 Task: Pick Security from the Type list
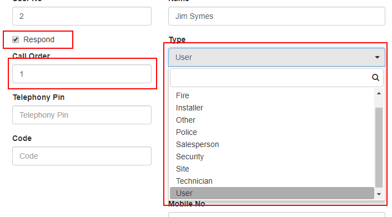click(272, 157)
